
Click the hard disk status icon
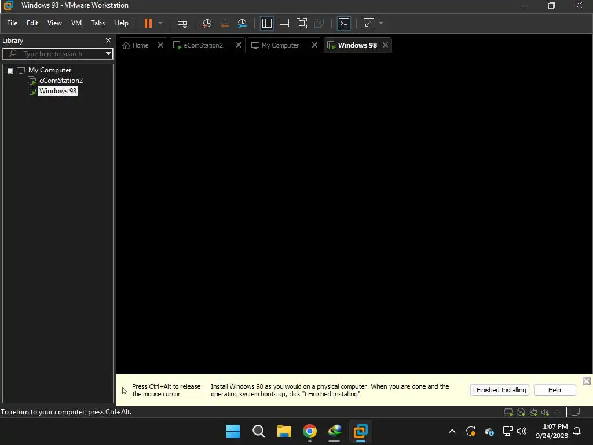click(508, 412)
